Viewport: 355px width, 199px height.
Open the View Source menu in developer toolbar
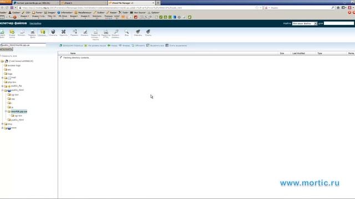pyautogui.click(x=138, y=12)
